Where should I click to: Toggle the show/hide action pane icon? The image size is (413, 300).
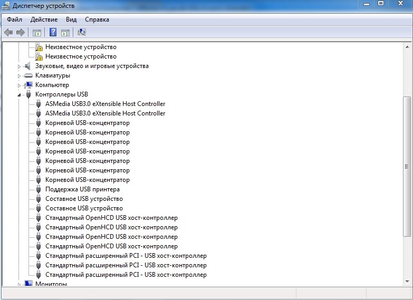coord(65,33)
